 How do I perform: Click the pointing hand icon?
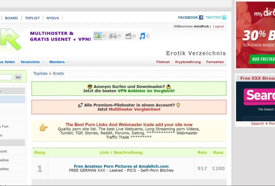pyautogui.click(x=44, y=128)
